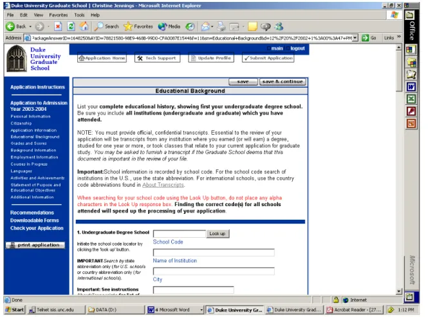Click the Refresh page icon
Viewport: 428px width, 317px height.
point(71,26)
